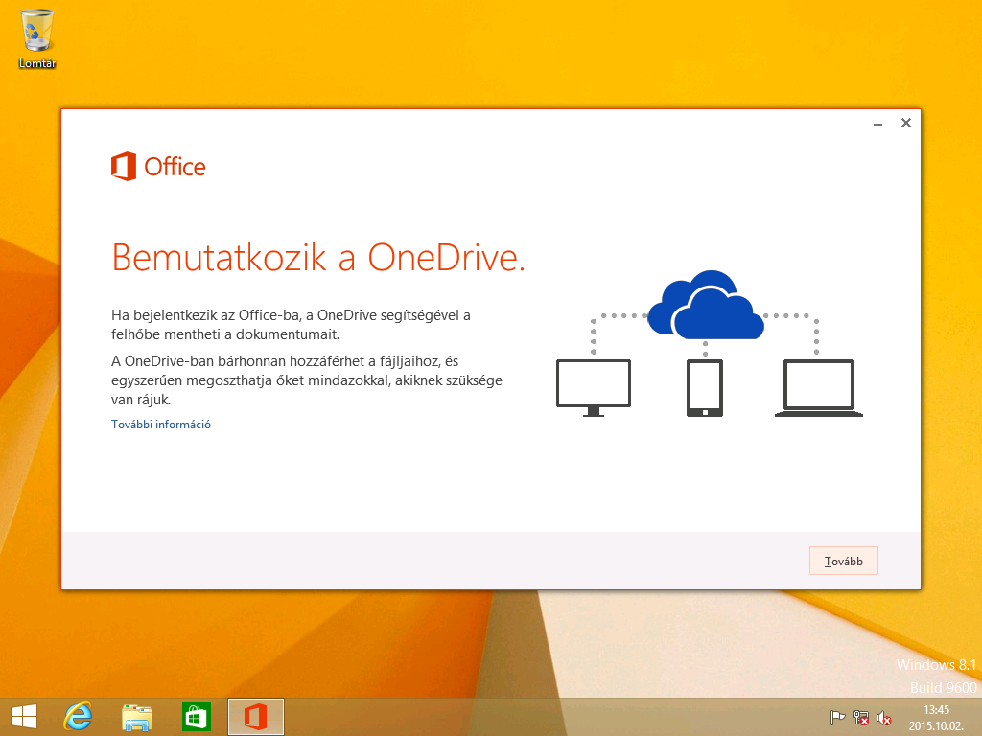Open File Explorer from taskbar
The image size is (982, 736).
pyautogui.click(x=136, y=717)
